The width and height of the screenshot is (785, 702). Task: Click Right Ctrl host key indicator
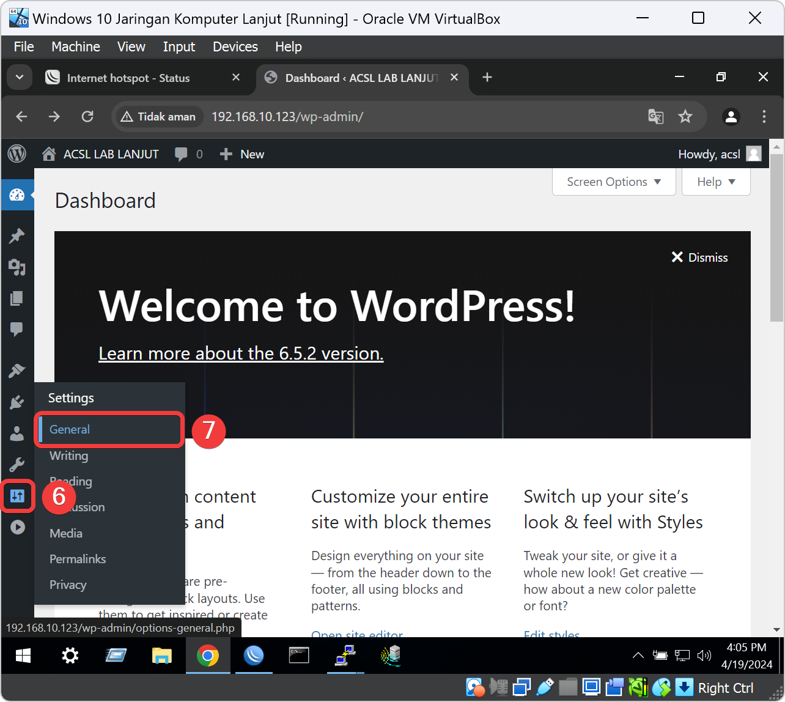[x=726, y=688]
